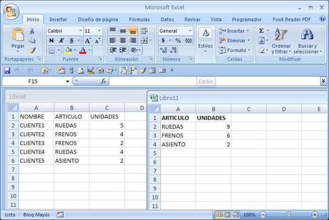This screenshot has height=220, width=329.
Task: Open Buscar y seleccionar
Action: (x=308, y=41)
